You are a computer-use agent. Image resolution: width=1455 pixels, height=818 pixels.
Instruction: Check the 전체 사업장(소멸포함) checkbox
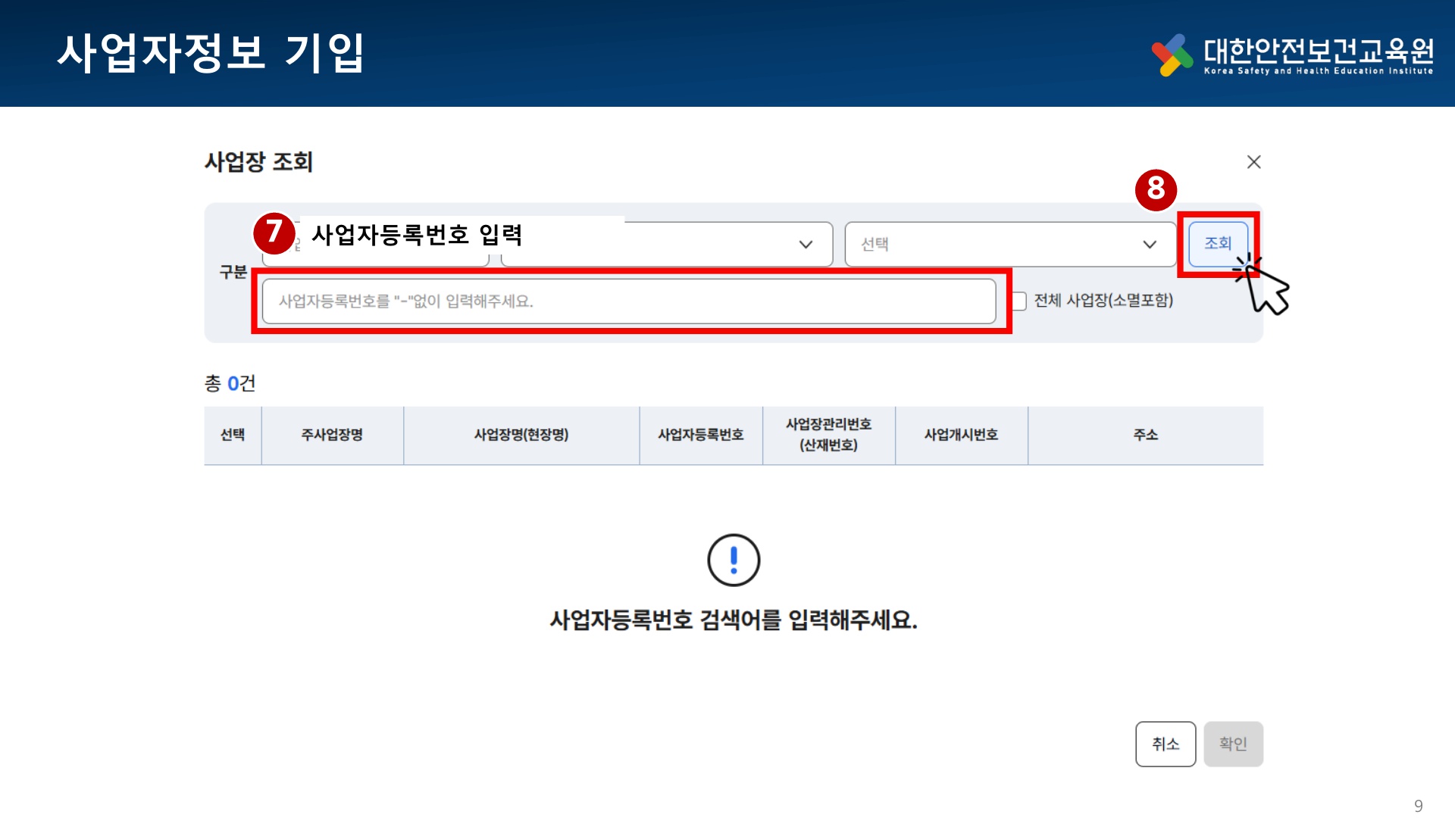tap(1019, 301)
